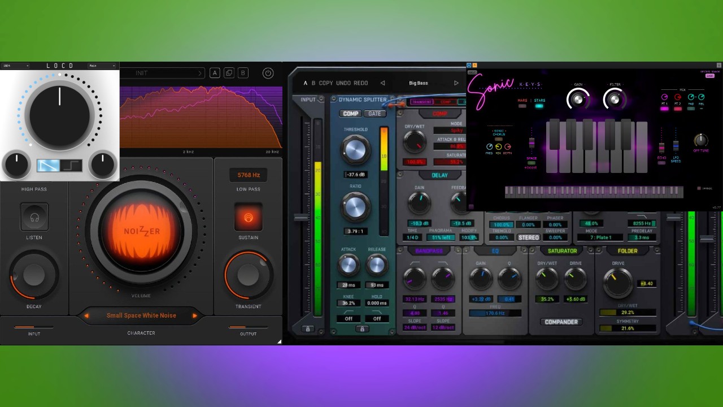The height and width of the screenshot is (407, 723).
Task: Click the padlock icon below the INPUT meter
Action: (308, 328)
